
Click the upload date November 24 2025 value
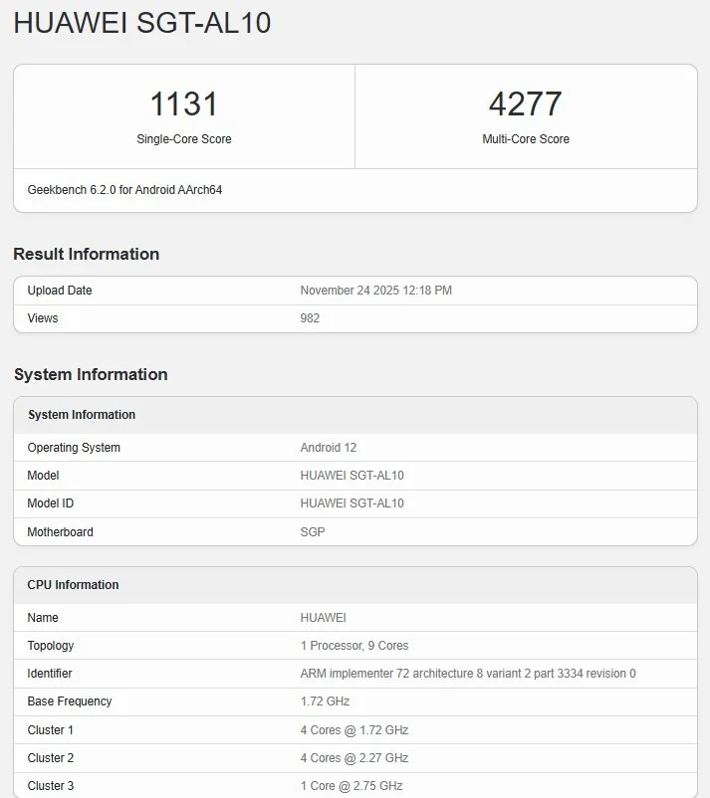point(375,291)
